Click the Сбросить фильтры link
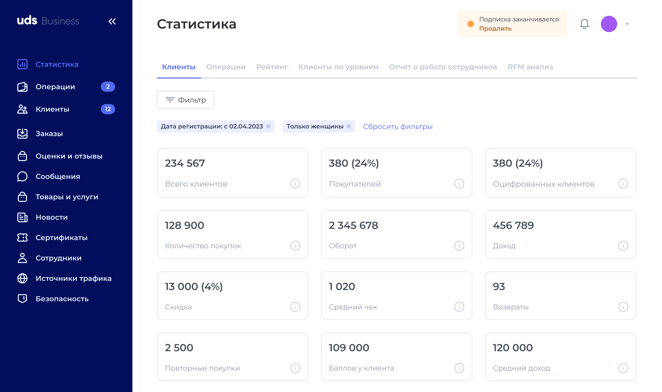 (x=397, y=126)
